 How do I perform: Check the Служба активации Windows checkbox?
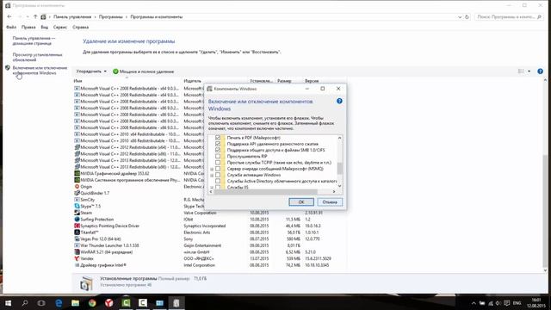218,175
